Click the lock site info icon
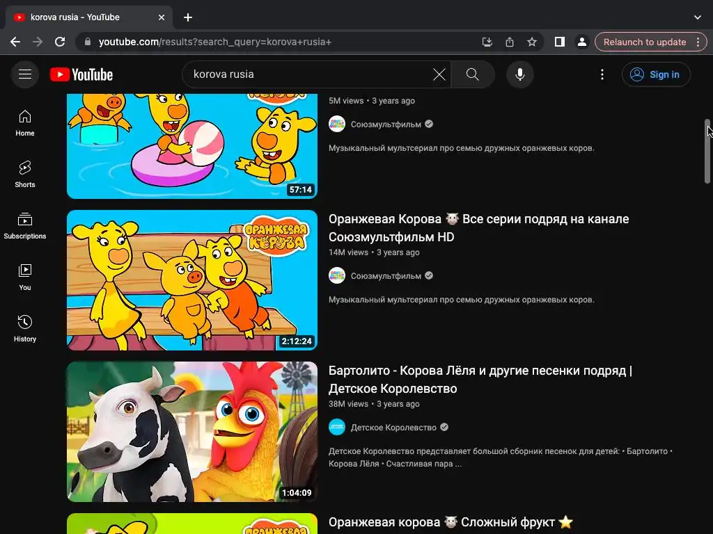This screenshot has width=713, height=534. coord(88,42)
